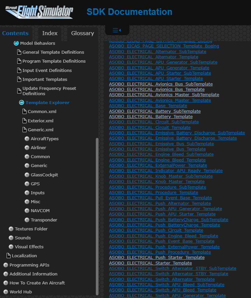Open ASOBO_ELECTRICAL_Starter_Template link

click(x=151, y=263)
